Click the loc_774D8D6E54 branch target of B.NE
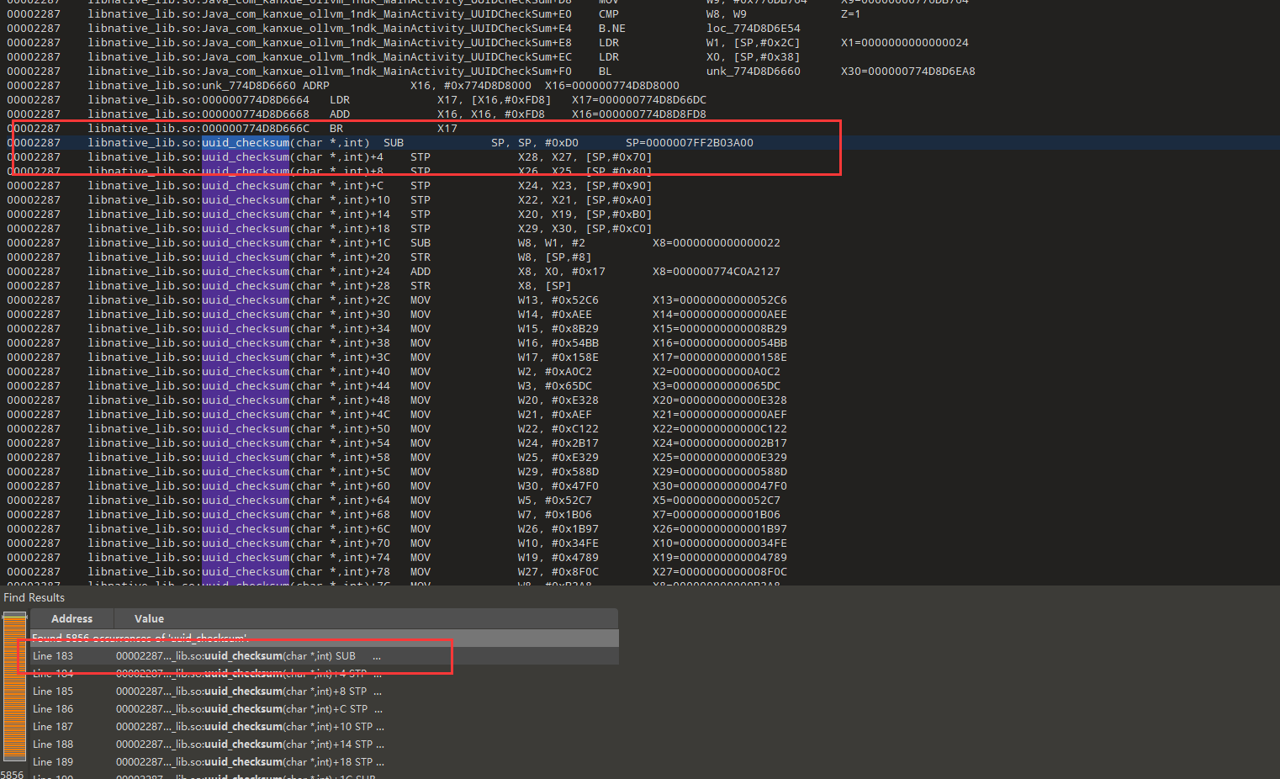 [x=753, y=28]
